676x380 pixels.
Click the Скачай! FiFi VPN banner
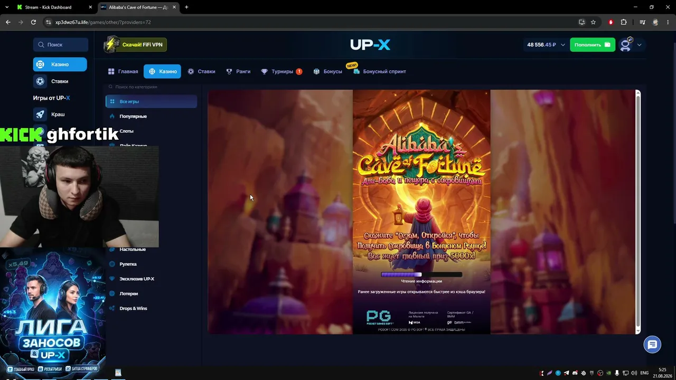(x=135, y=44)
